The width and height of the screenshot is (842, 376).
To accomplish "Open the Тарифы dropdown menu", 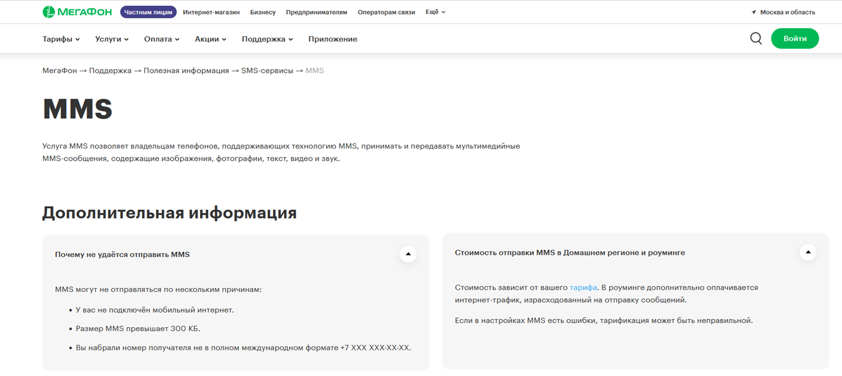I will point(61,39).
